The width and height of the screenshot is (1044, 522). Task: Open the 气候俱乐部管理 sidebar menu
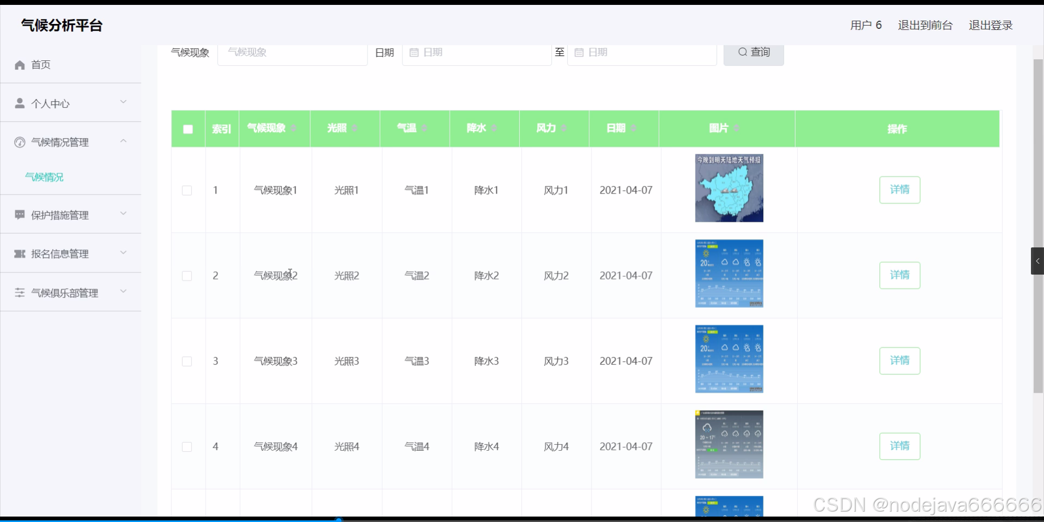71,293
